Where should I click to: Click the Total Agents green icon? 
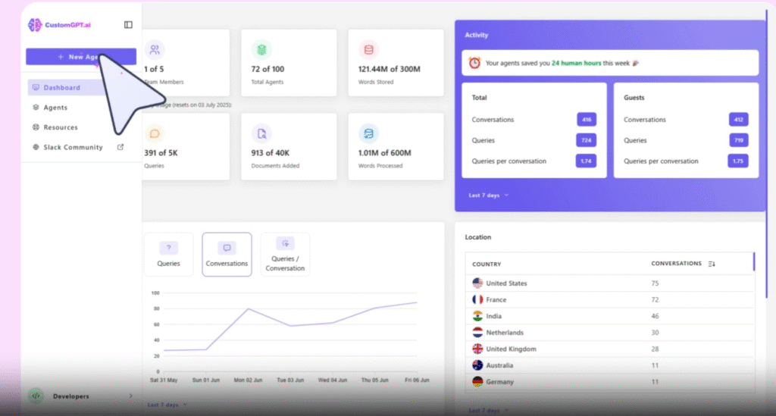click(261, 50)
